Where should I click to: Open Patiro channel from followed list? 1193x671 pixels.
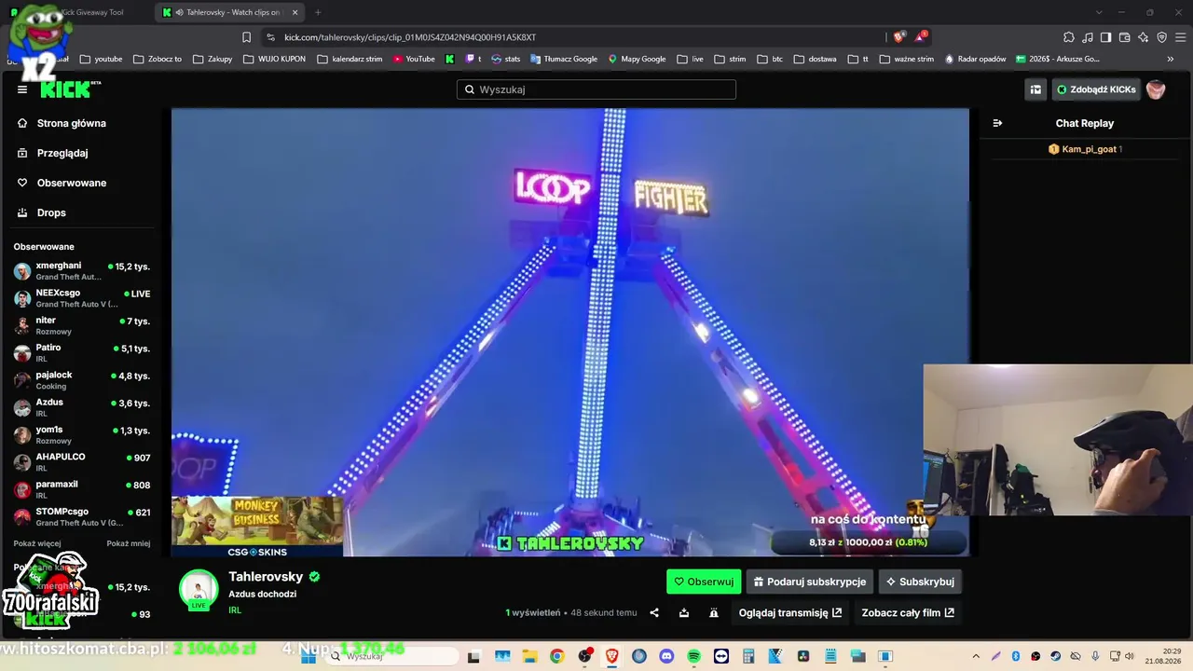[x=82, y=352]
